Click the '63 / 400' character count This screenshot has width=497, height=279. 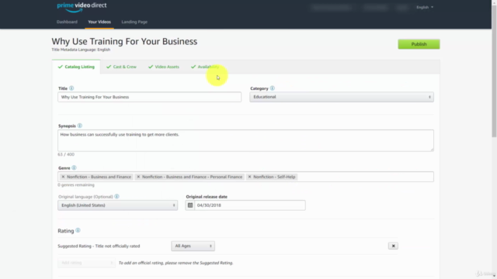tap(66, 154)
